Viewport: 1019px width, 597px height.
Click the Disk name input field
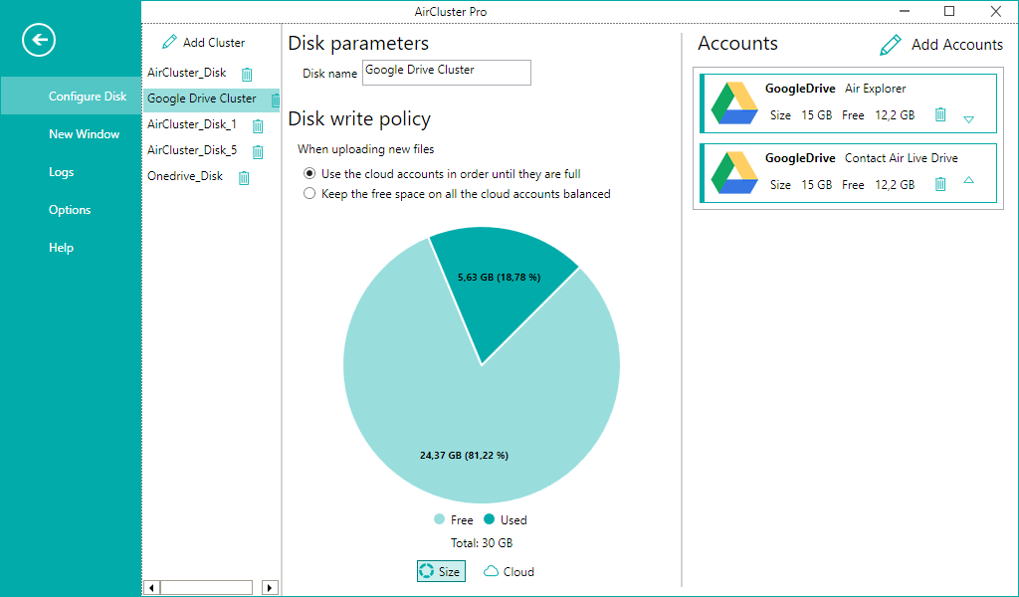coord(447,72)
